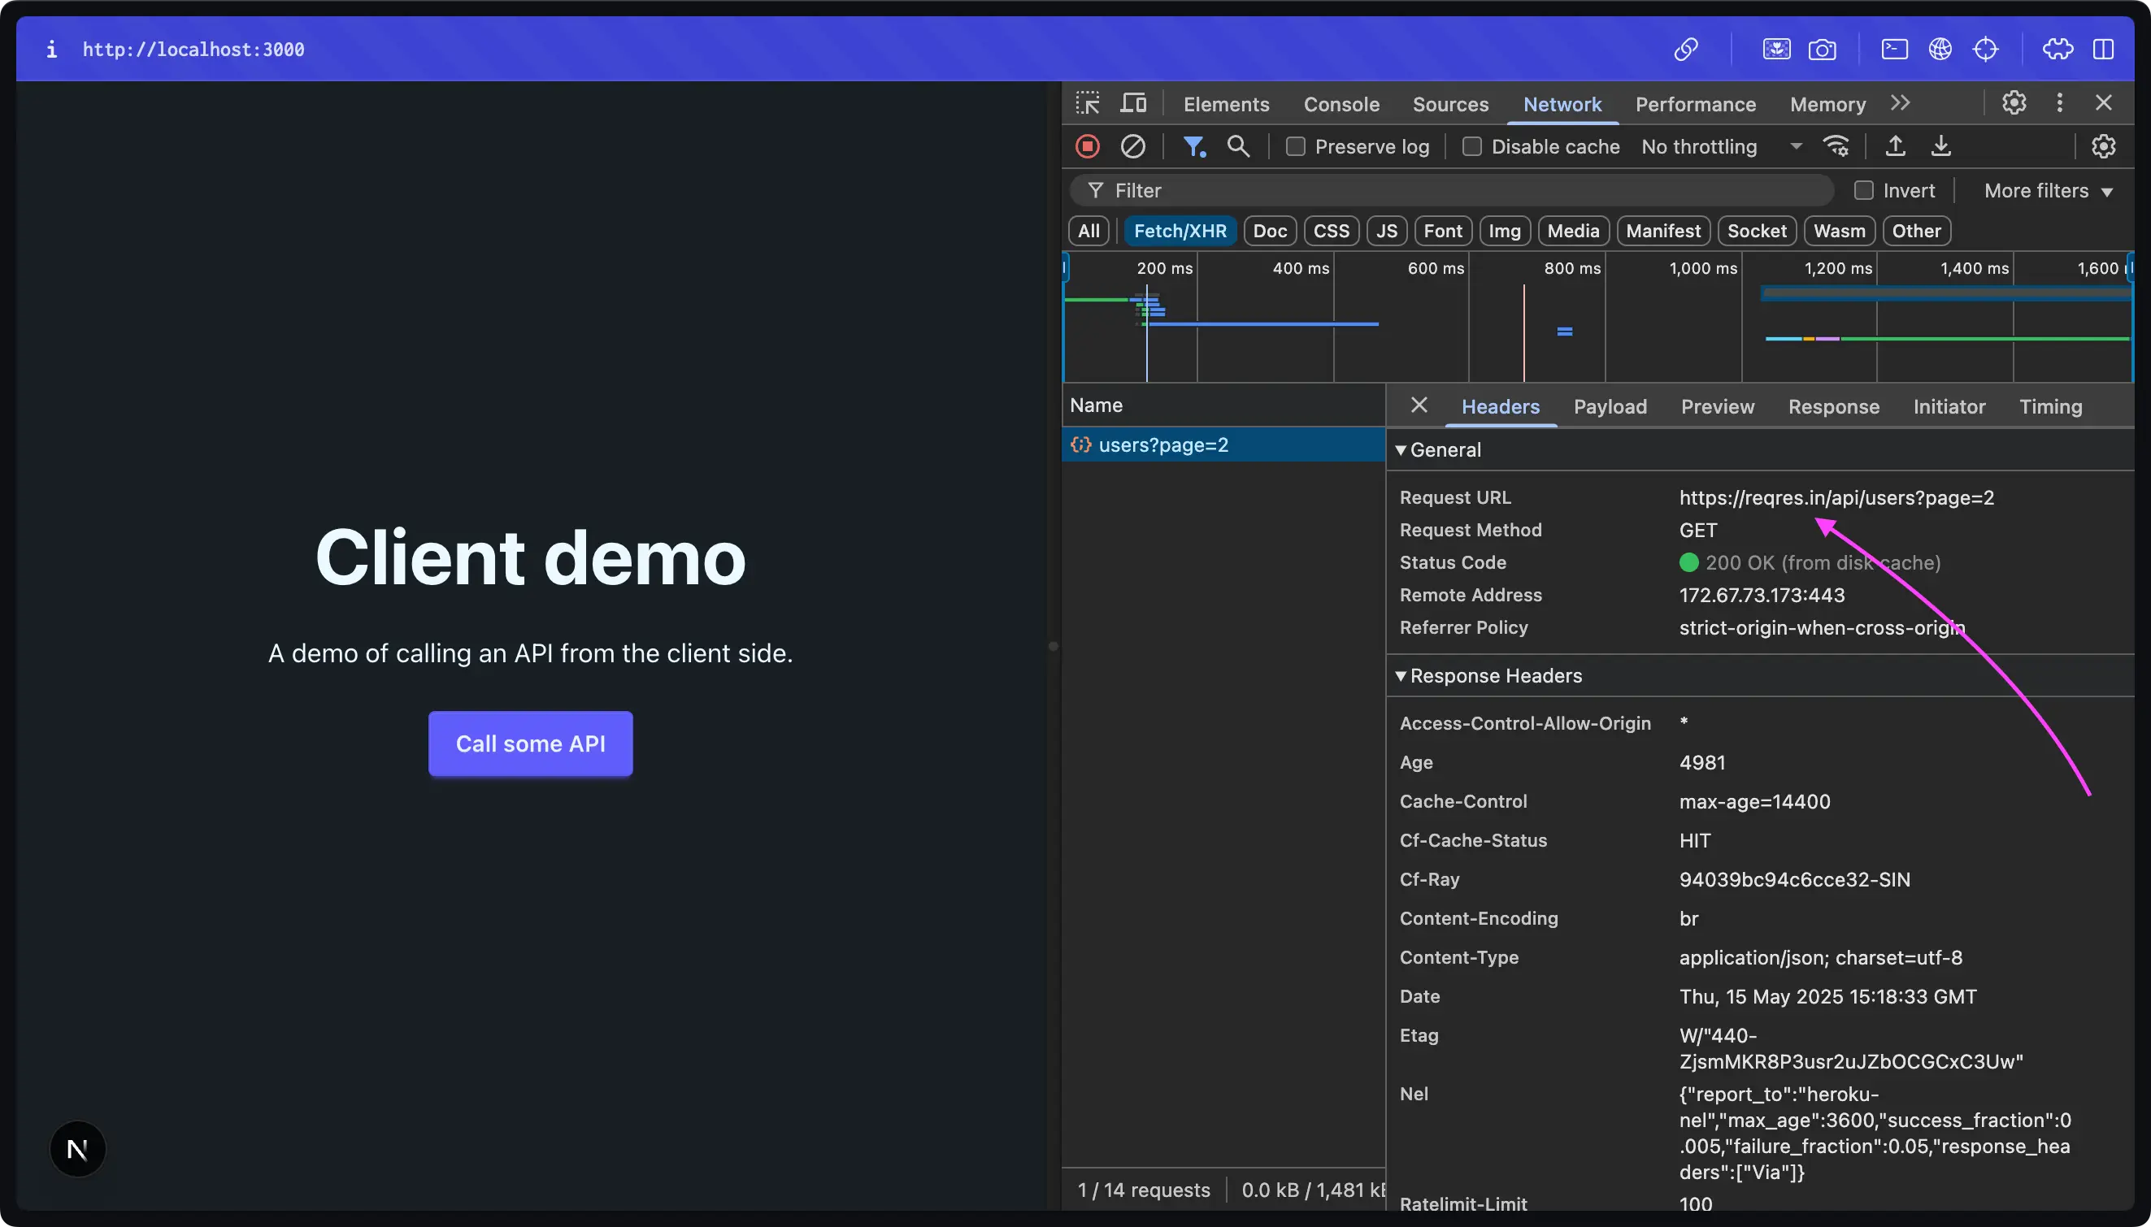
Task: Select the users?page=2 request row
Action: 1223,444
